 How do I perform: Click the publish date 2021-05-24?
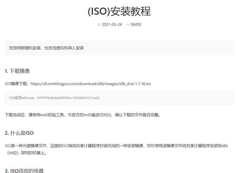112,24
